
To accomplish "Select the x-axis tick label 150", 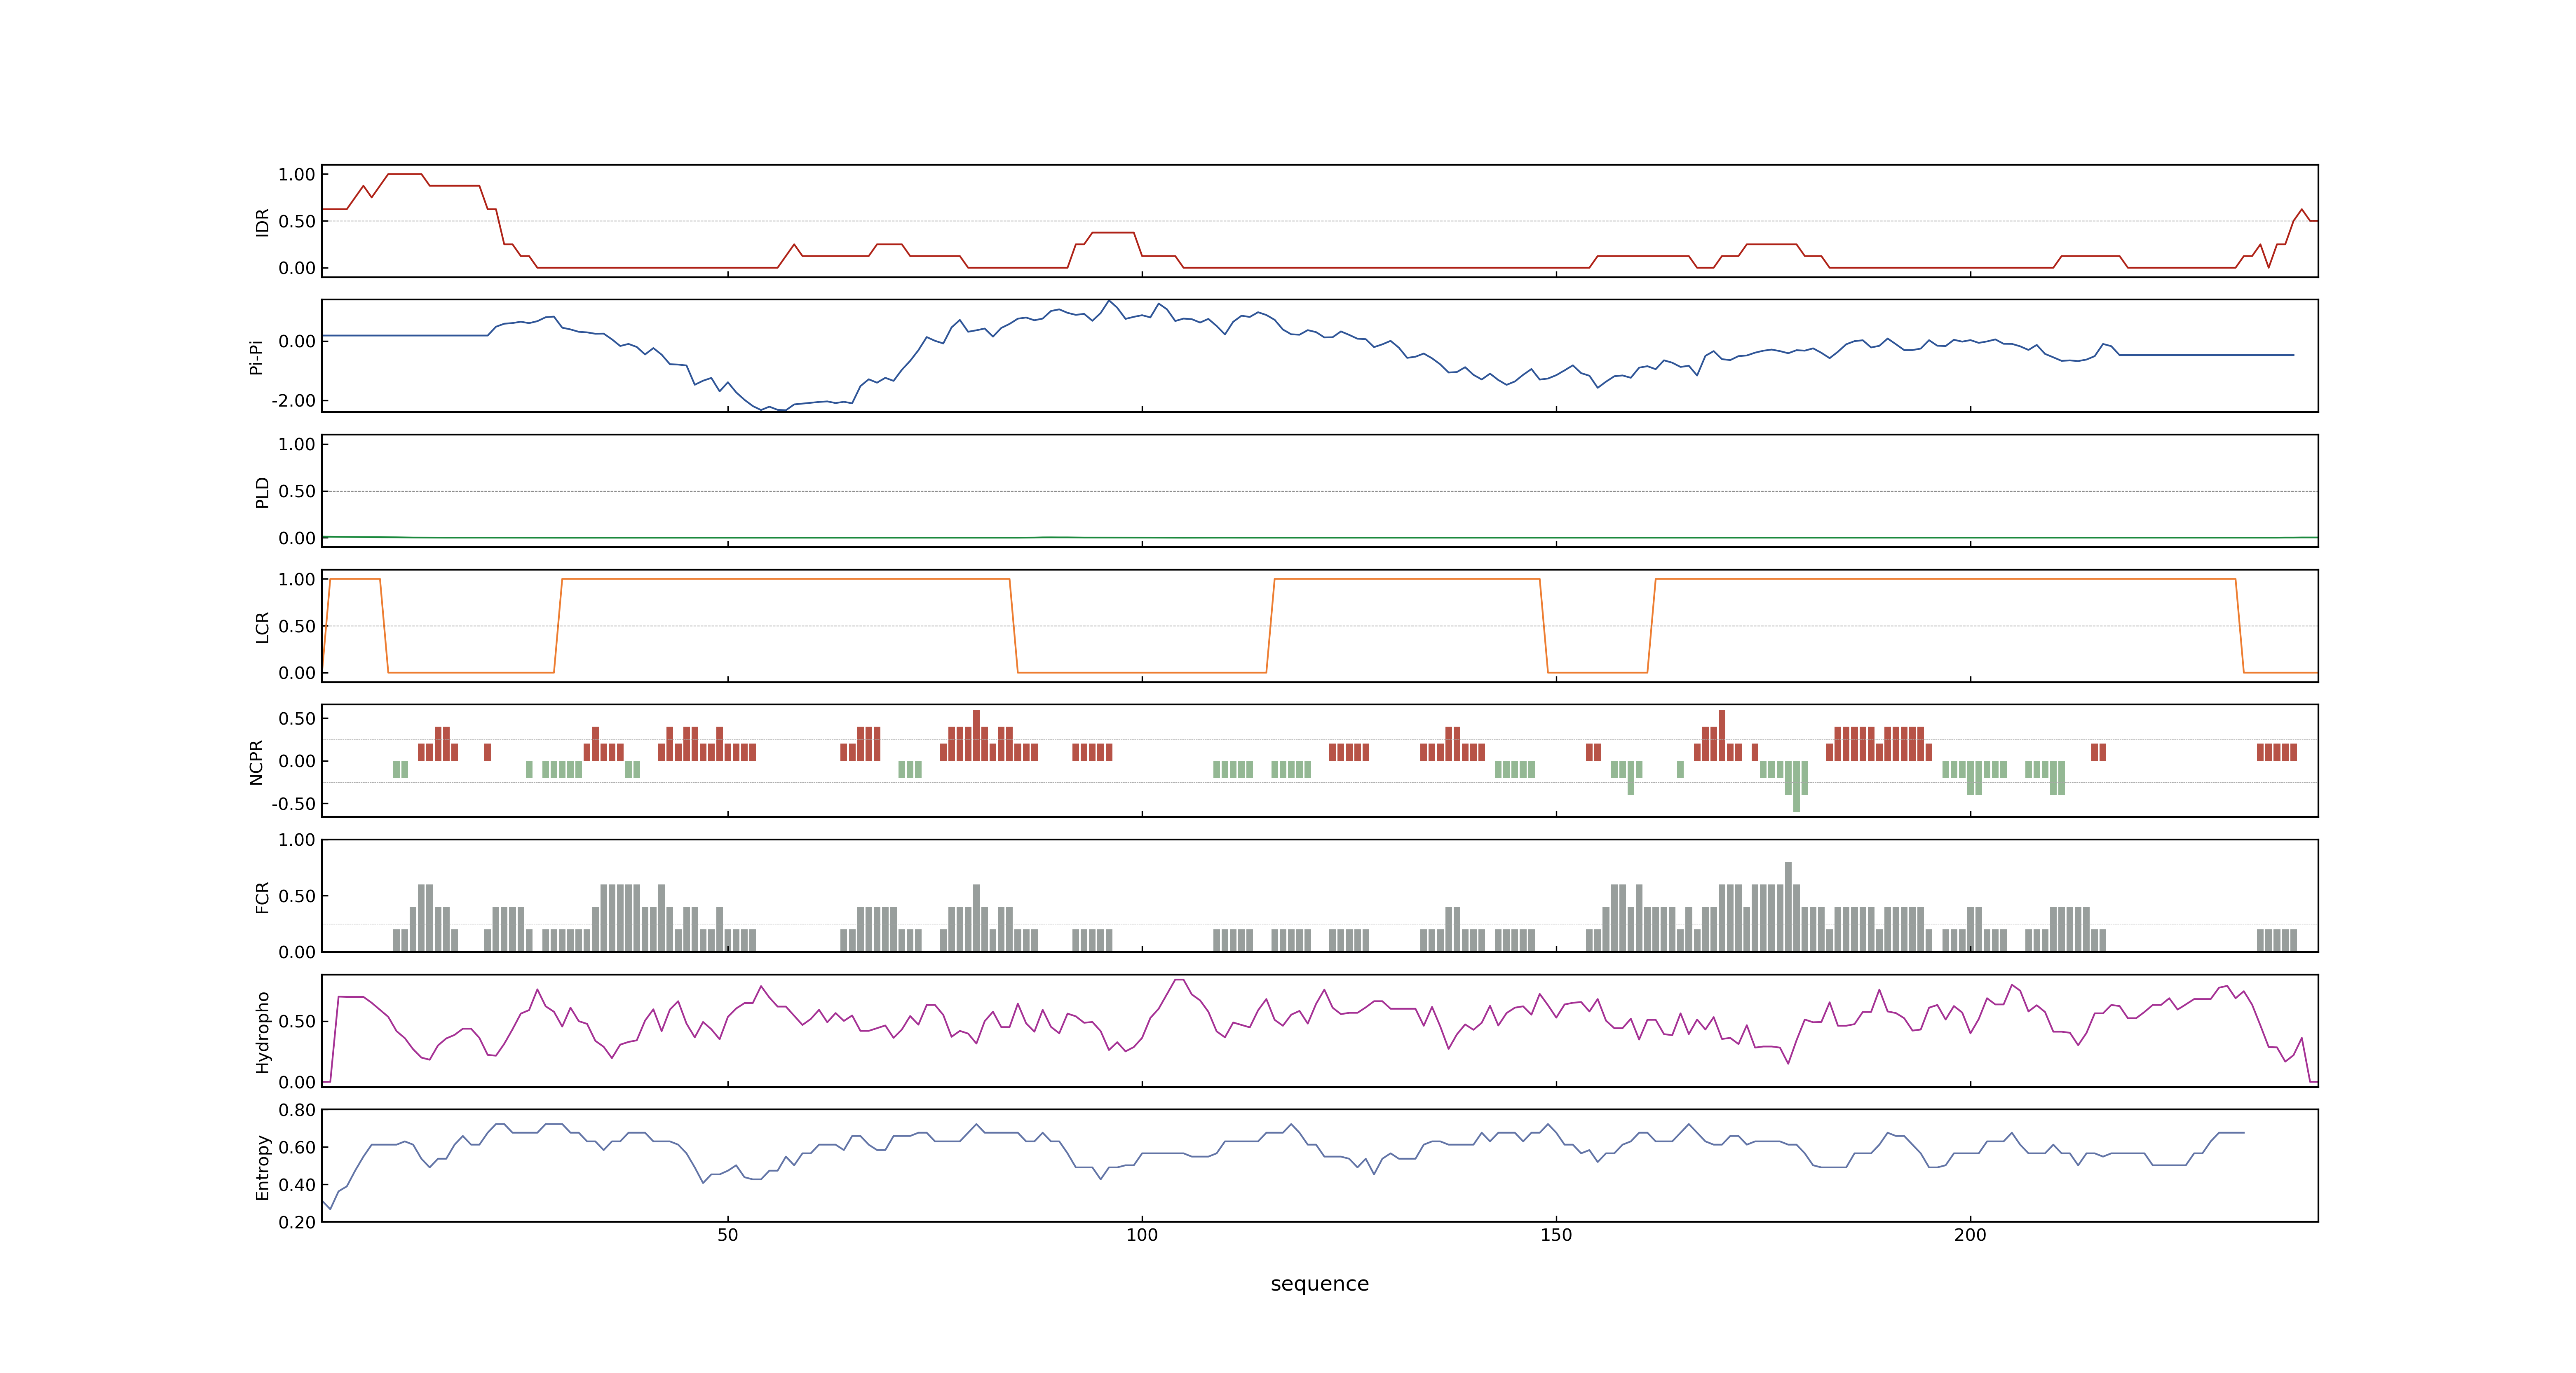I will click(1556, 1235).
